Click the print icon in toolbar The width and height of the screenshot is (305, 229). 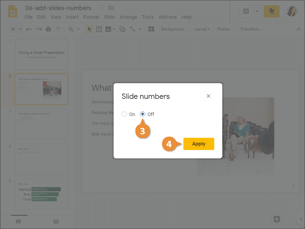pyautogui.click(x=48, y=29)
